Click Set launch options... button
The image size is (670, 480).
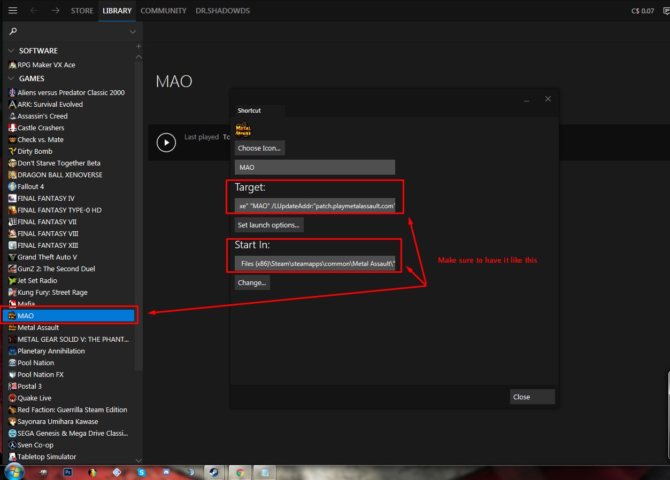[x=268, y=225]
